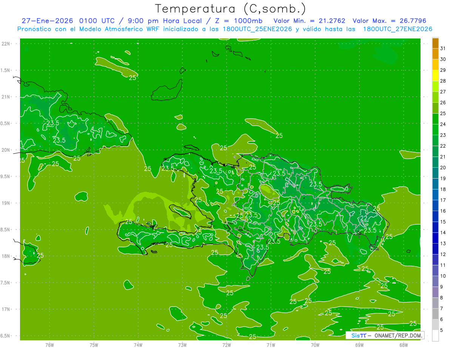Click the legend color between 28 and 29
The width and height of the screenshot is (453, 350).
click(436, 76)
